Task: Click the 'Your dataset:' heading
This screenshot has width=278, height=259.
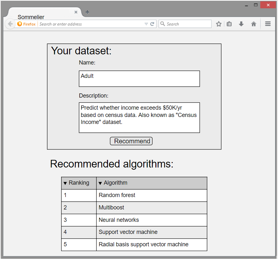Action: (x=81, y=51)
